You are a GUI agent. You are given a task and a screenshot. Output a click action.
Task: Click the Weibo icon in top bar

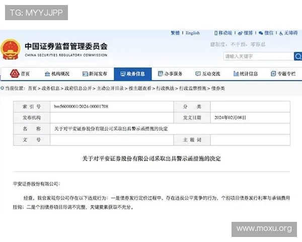(x=240, y=33)
